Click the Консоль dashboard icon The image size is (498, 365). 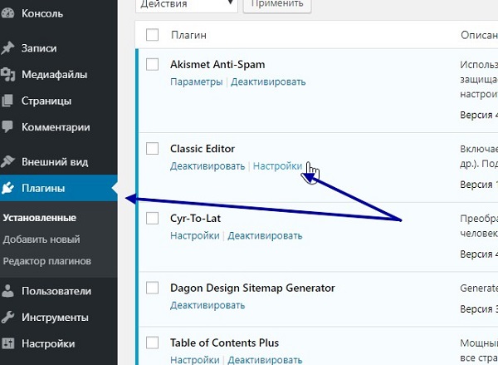(7, 13)
